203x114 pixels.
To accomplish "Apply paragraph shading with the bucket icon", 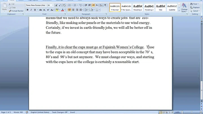I will click(x=92, y=10).
